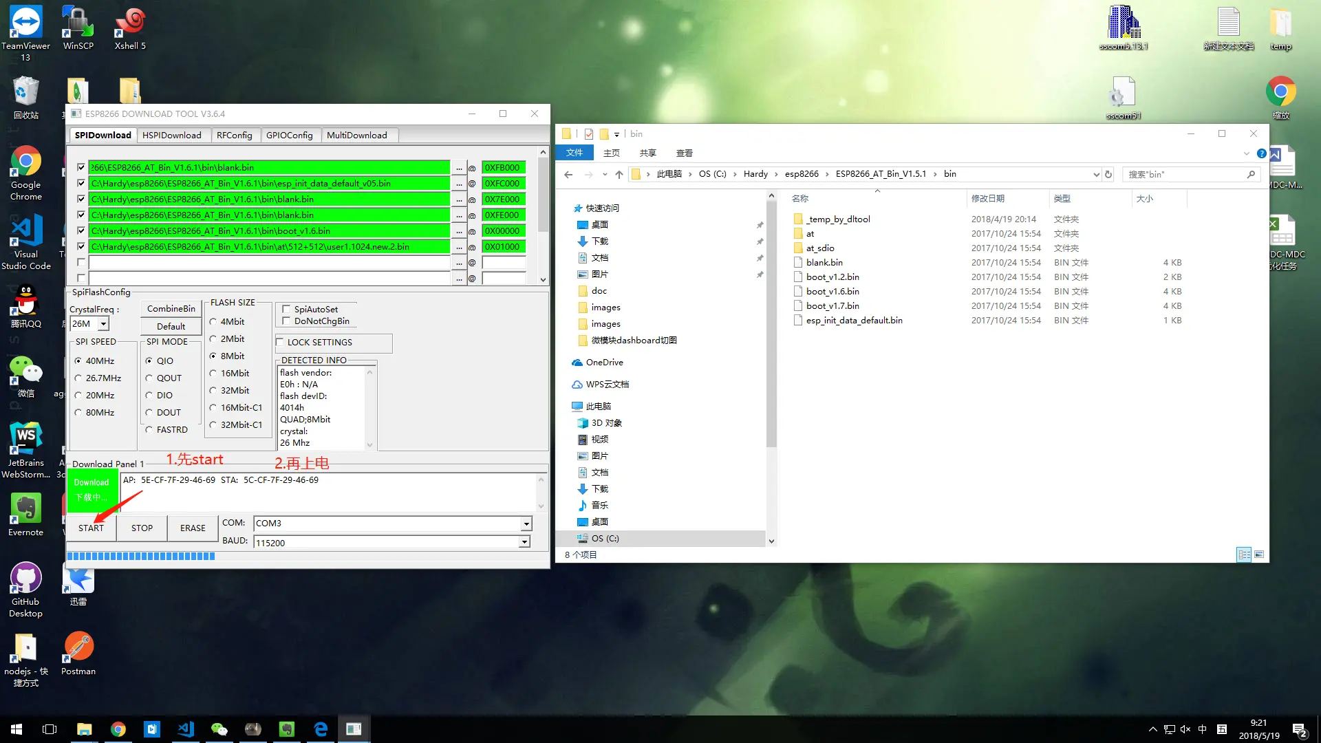Switch to GPIOConfig tab
The image size is (1321, 743).
pos(290,135)
